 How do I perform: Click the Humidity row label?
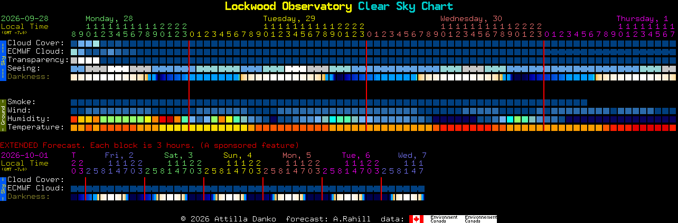pyautogui.click(x=29, y=119)
